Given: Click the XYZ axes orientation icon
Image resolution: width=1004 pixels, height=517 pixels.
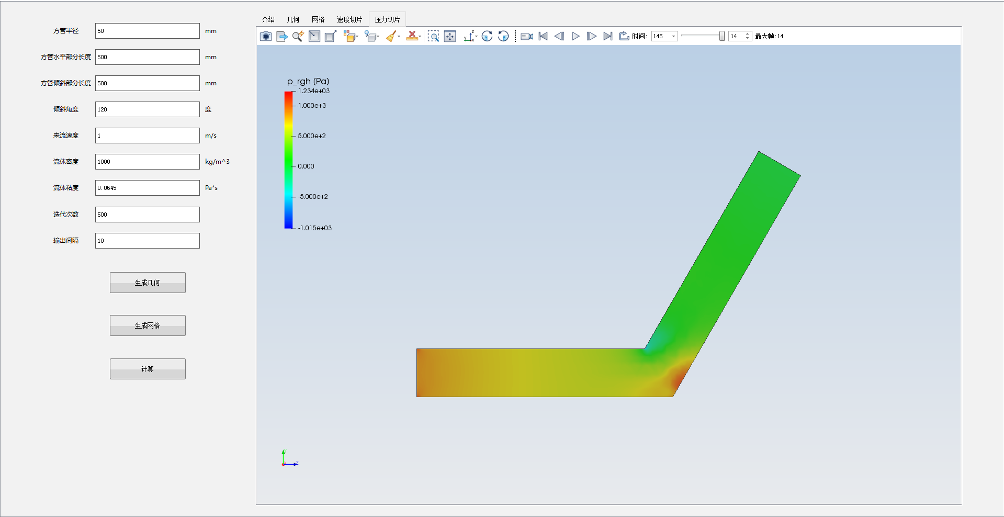Looking at the screenshot, I should click(x=469, y=36).
